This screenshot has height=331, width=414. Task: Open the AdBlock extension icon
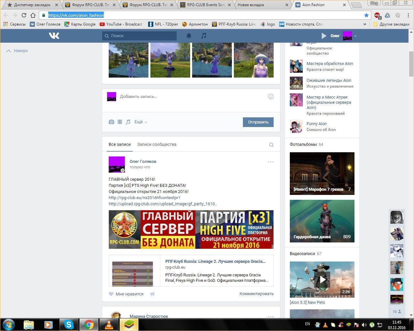click(x=377, y=15)
